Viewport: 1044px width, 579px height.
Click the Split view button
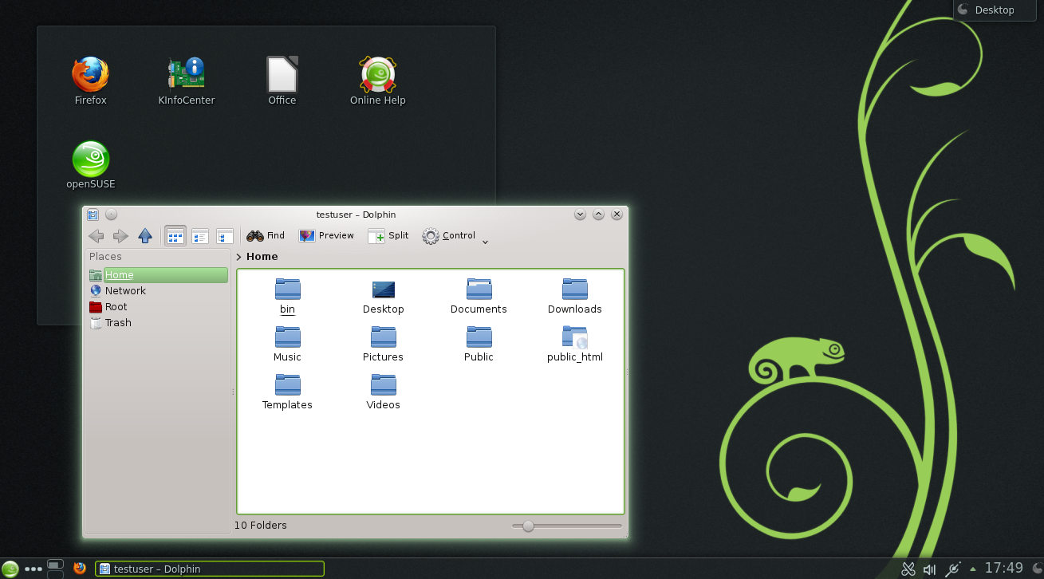pyautogui.click(x=388, y=236)
